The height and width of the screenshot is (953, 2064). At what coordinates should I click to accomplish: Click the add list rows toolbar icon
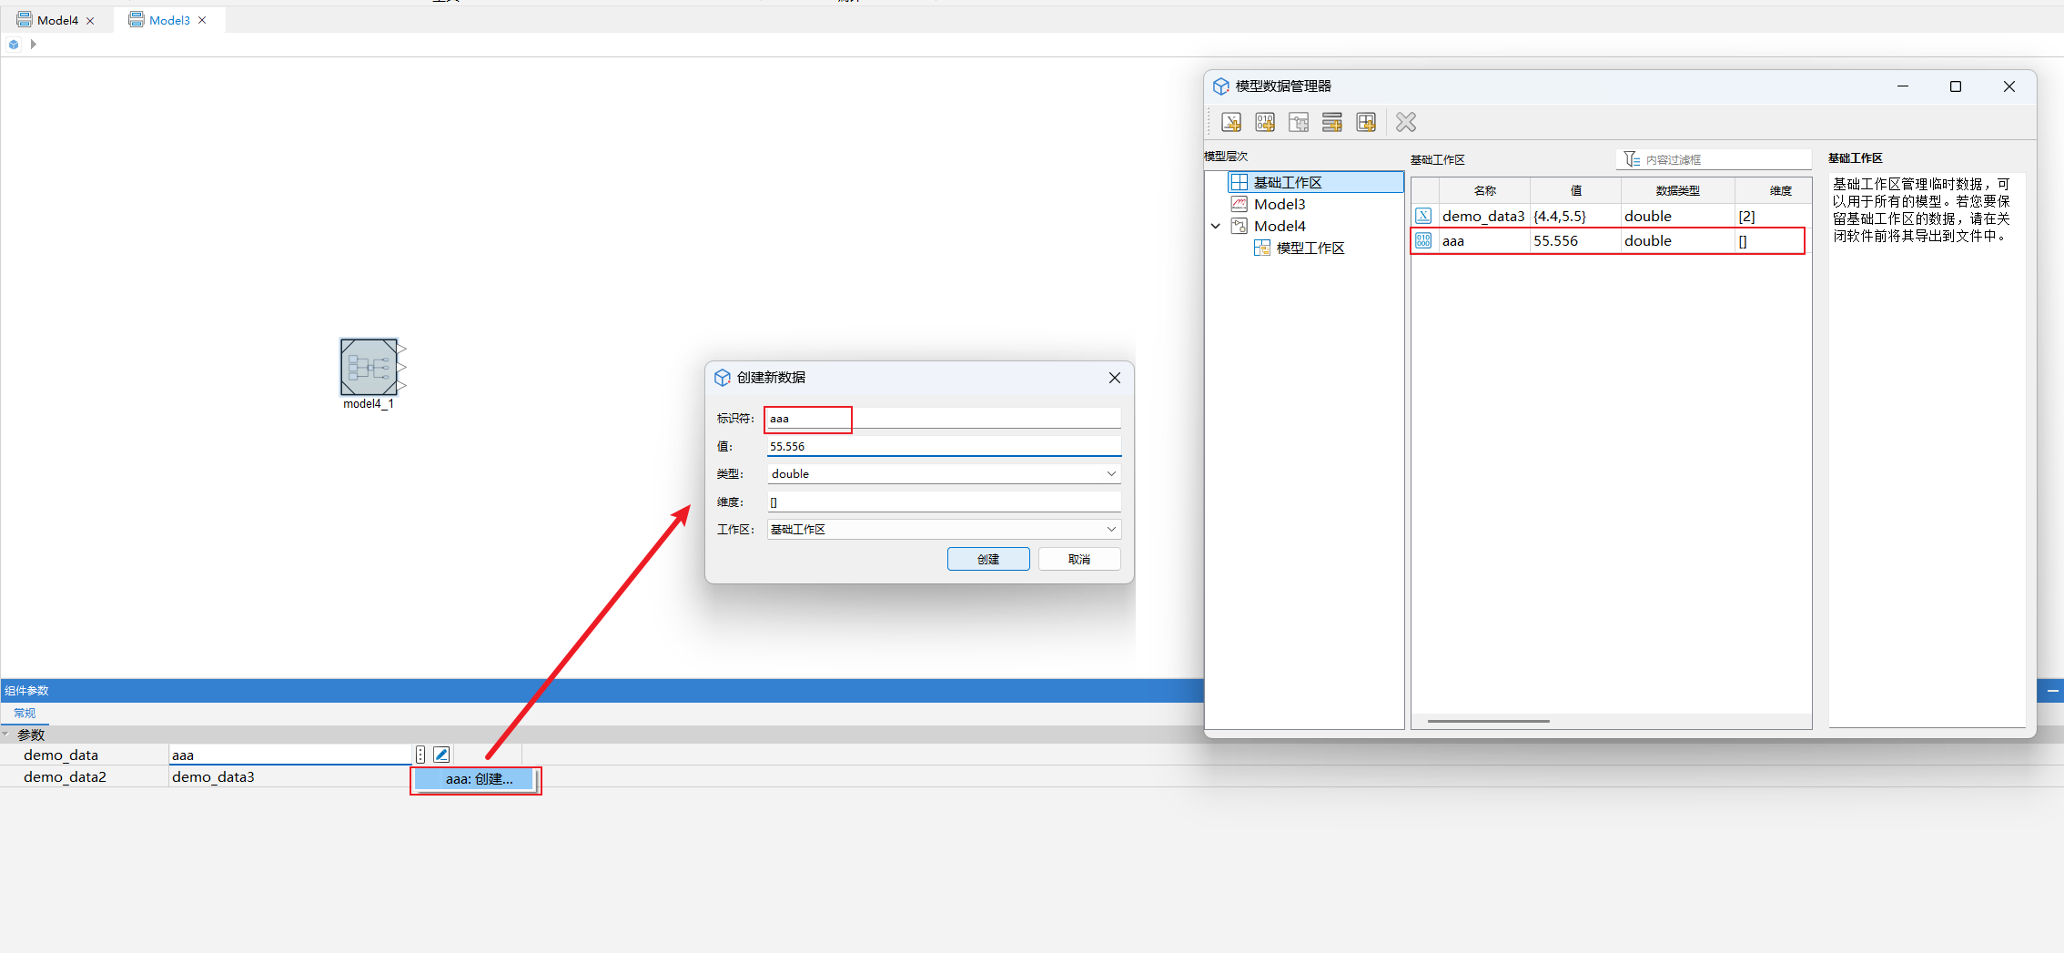click(x=1331, y=123)
